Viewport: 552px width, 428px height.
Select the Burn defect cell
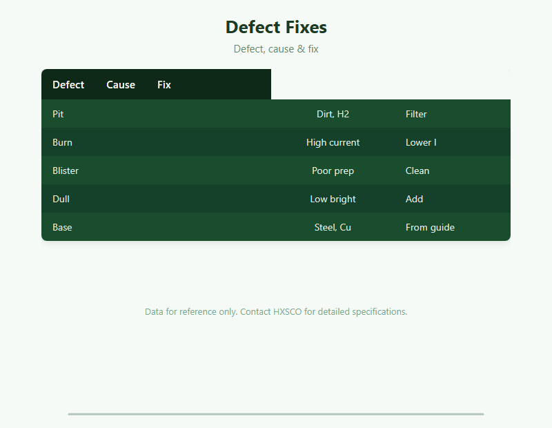tap(157, 142)
